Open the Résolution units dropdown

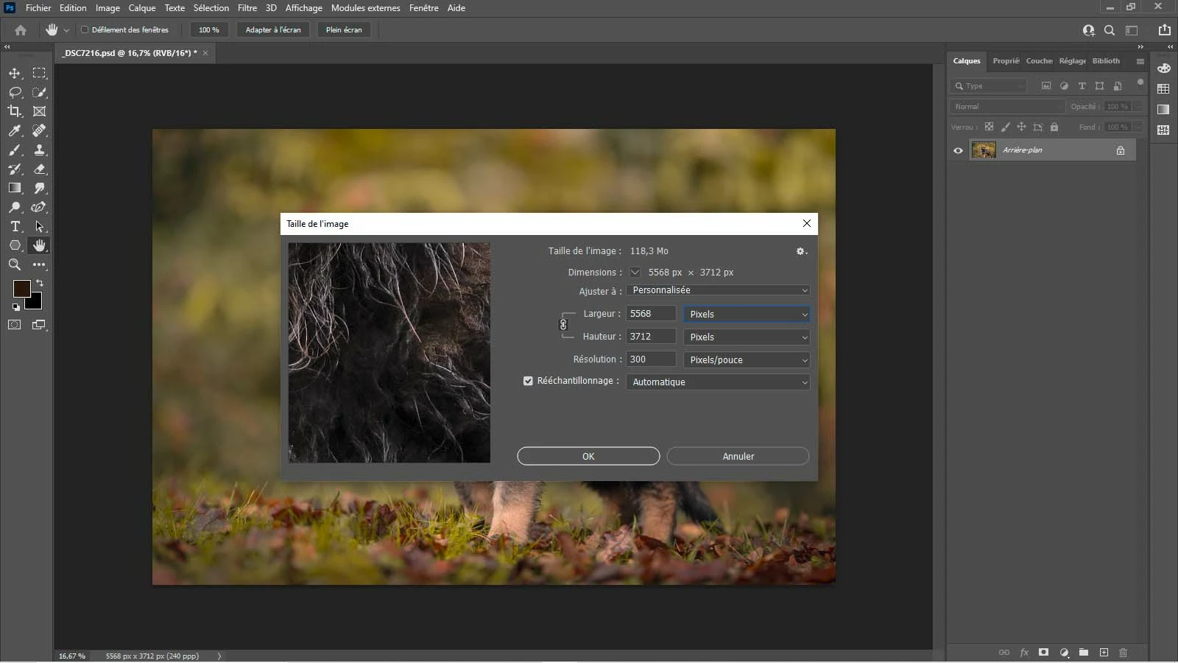tap(747, 359)
